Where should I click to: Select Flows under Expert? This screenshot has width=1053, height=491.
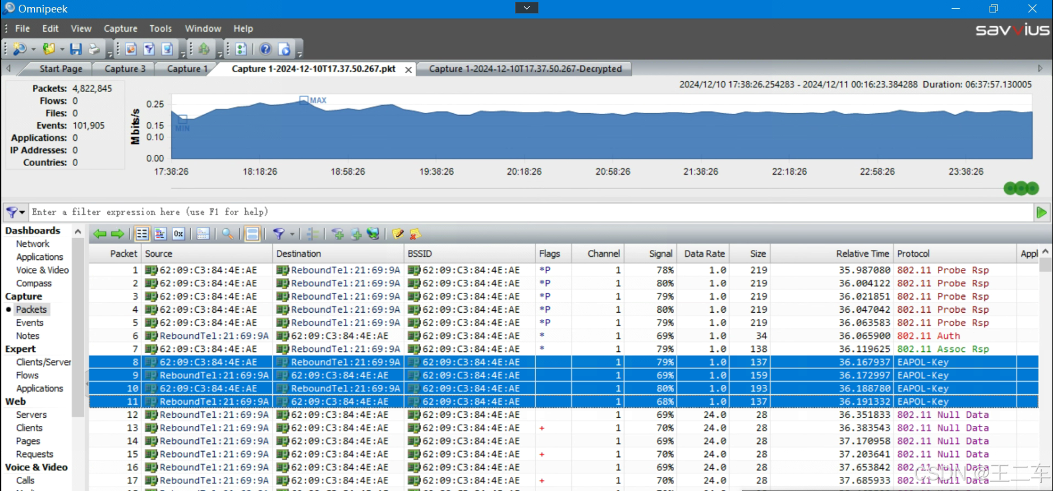point(27,375)
